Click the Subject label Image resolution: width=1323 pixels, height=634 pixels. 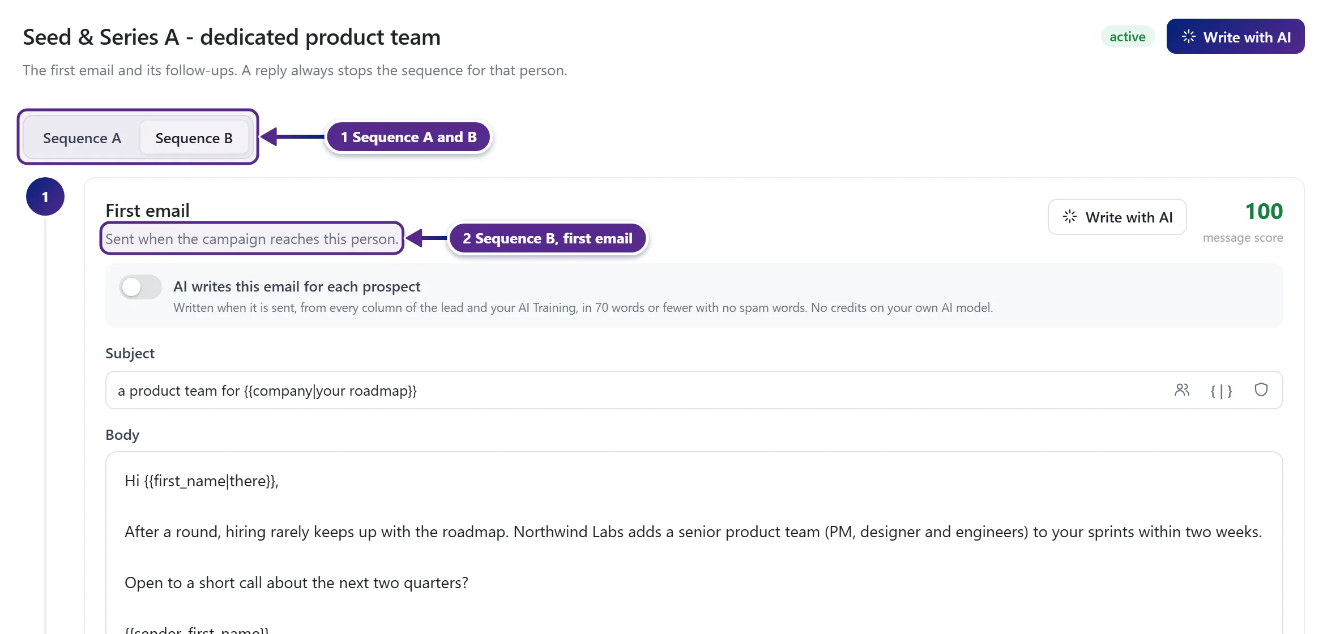(130, 353)
